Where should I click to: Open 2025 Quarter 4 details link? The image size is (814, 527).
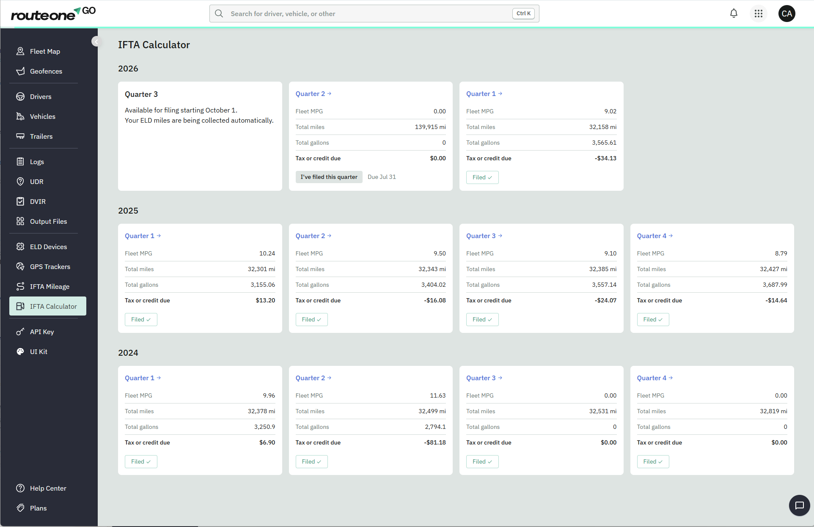[x=654, y=236]
